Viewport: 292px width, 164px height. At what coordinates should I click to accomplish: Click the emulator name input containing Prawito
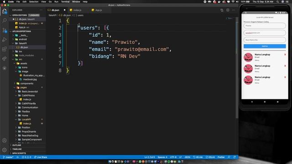click(265, 26)
